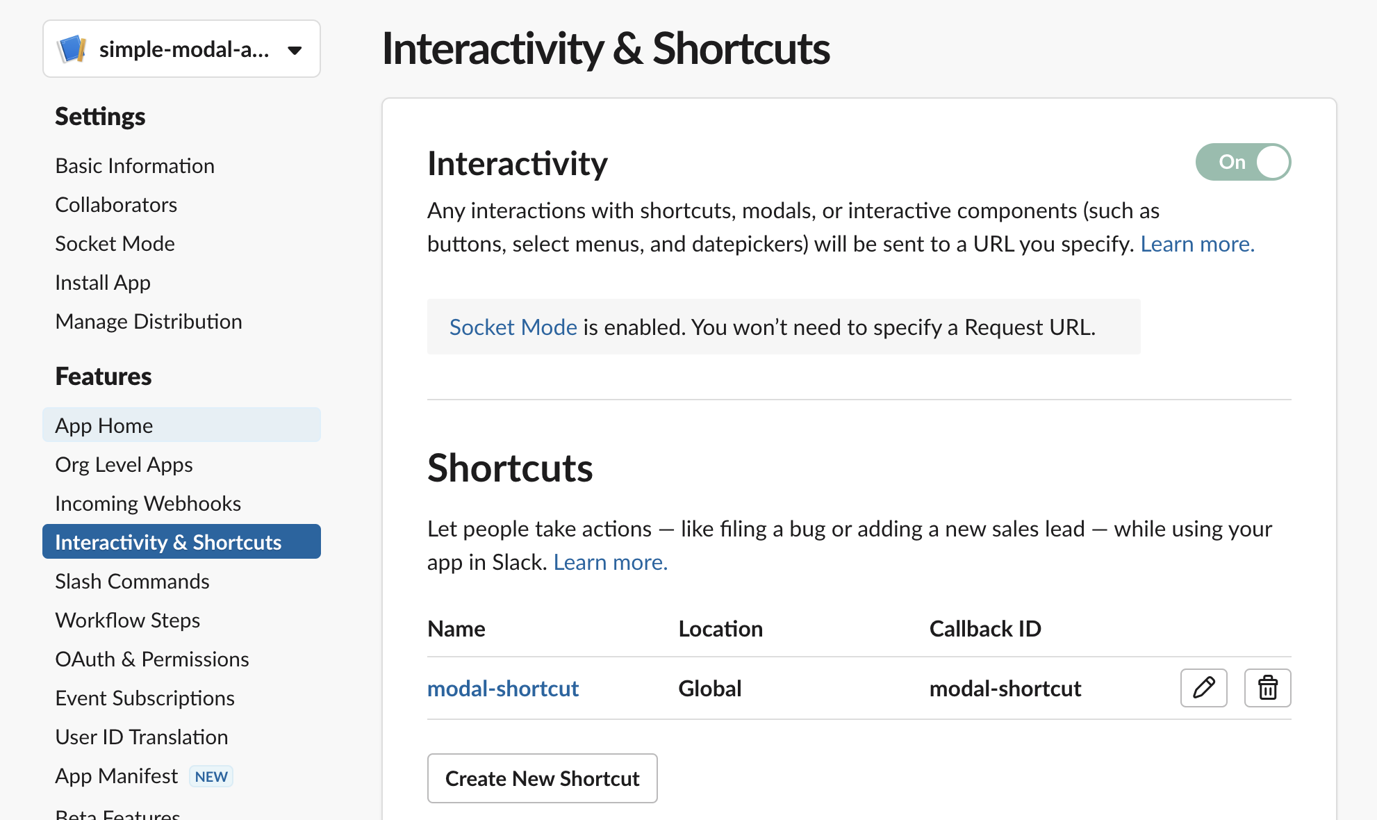The height and width of the screenshot is (820, 1377).
Task: Open Socket Mode sidebar item
Action: (x=115, y=244)
